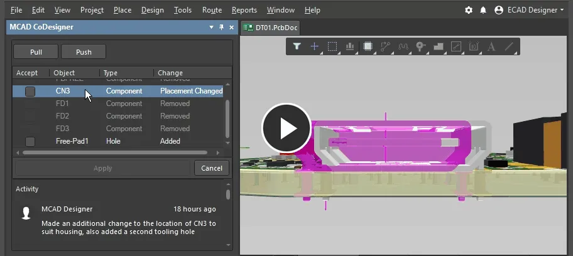Open the Window menu

[281, 10]
